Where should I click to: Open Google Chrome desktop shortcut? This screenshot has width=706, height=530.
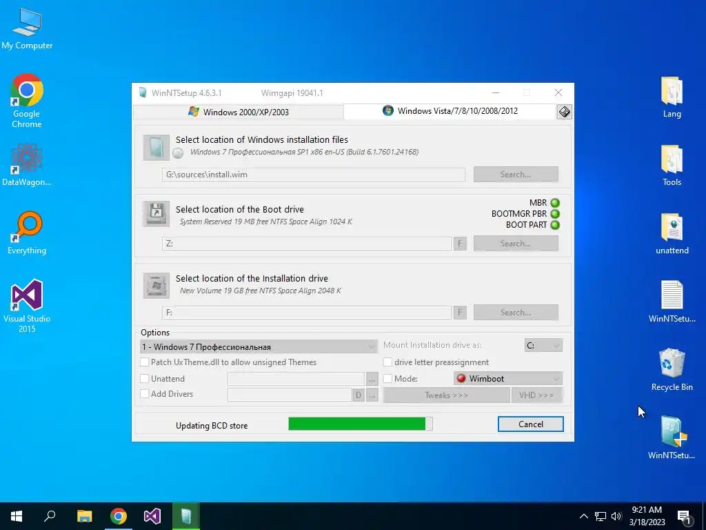point(27,100)
